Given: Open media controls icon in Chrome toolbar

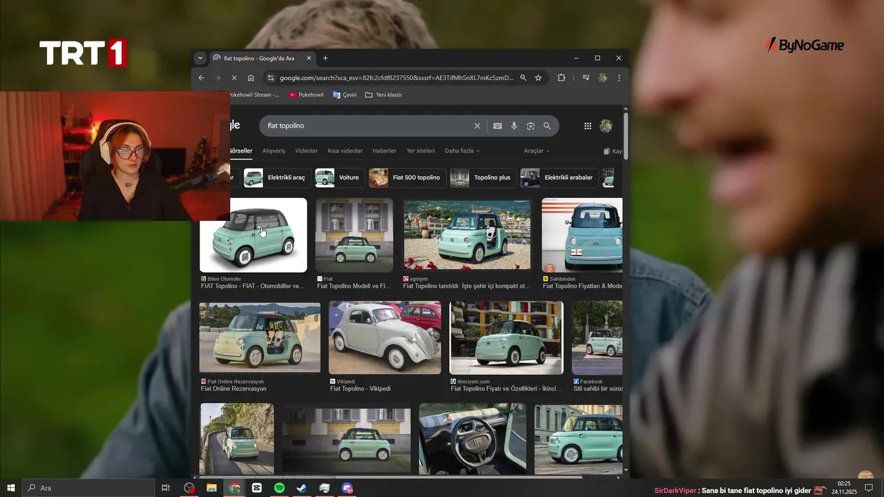Looking at the screenshot, I should click(x=586, y=78).
